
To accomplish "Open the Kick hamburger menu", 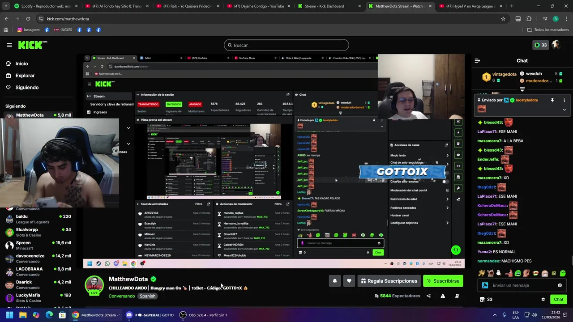I will click(9, 45).
